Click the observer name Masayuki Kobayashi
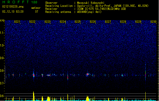 (91, 3)
